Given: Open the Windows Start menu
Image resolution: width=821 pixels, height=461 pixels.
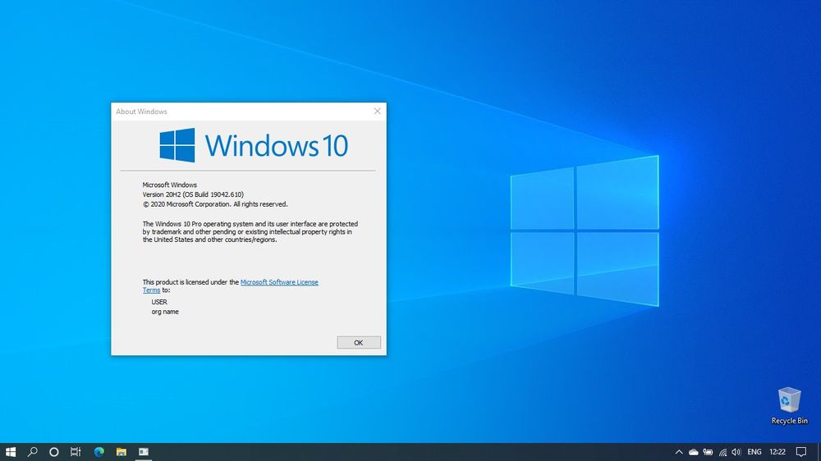Looking at the screenshot, I should tap(11, 452).
